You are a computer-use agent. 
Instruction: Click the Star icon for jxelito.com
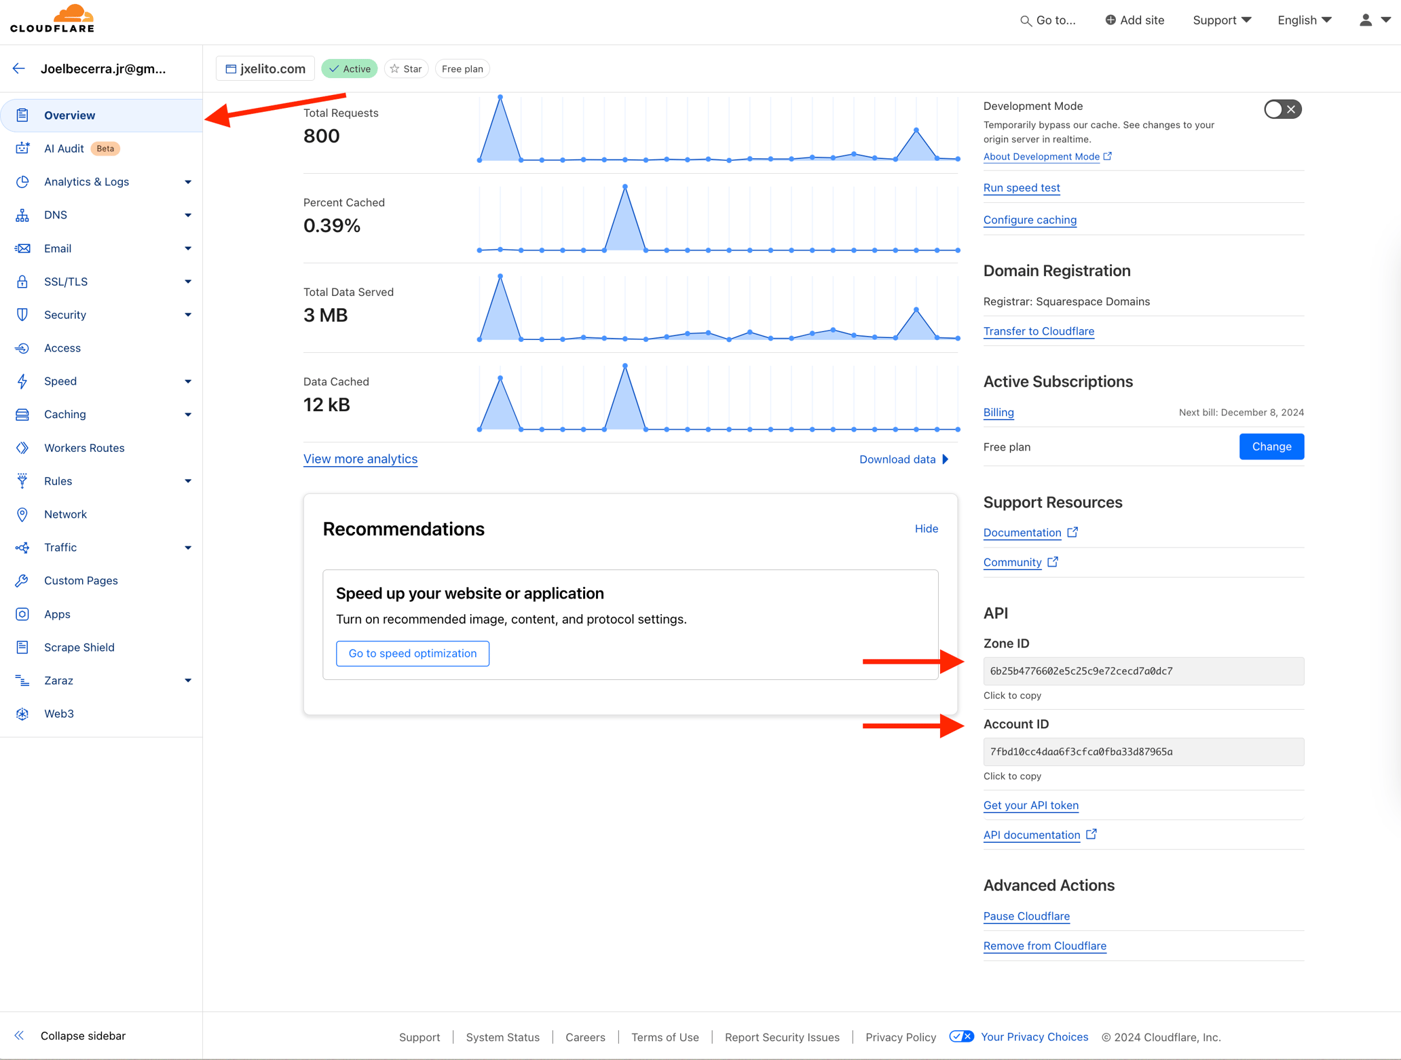click(394, 69)
